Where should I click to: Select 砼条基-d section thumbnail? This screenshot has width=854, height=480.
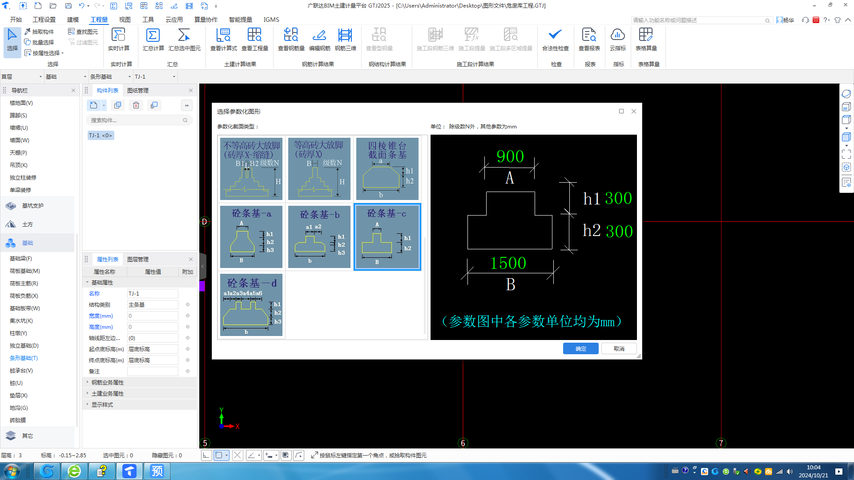pyautogui.click(x=251, y=305)
